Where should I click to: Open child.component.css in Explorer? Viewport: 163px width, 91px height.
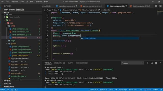click(x=20, y=29)
